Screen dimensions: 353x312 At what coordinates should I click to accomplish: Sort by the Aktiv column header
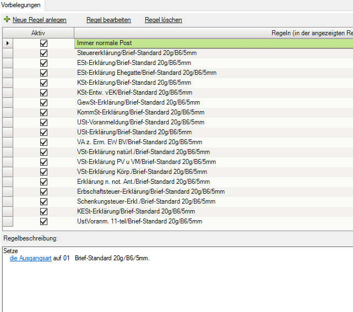(38, 33)
